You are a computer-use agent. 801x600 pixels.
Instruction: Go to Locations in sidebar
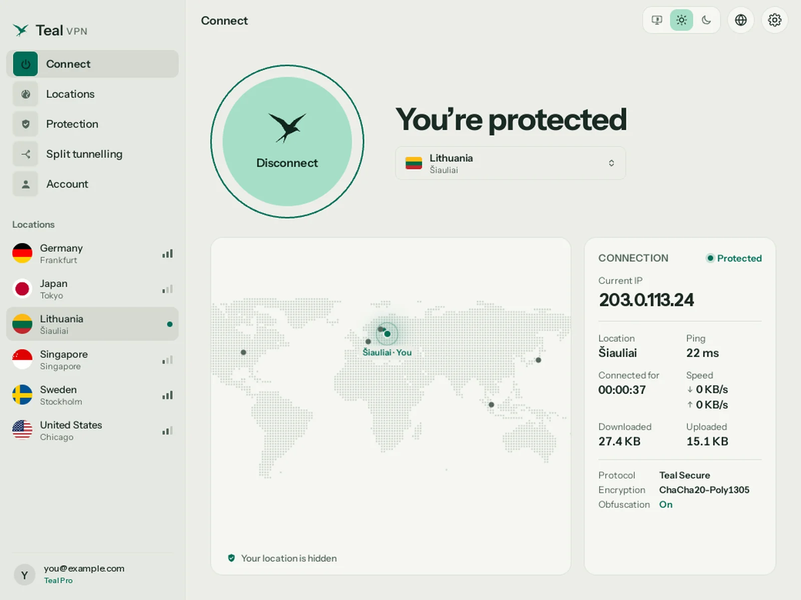tap(93, 94)
